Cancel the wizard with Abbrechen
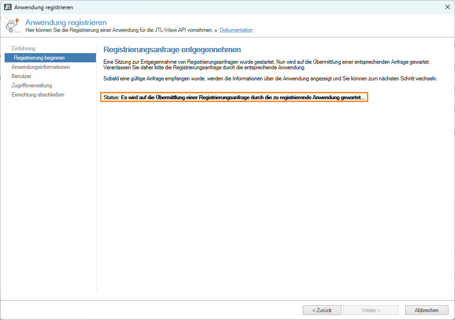455x320 pixels. [426, 310]
